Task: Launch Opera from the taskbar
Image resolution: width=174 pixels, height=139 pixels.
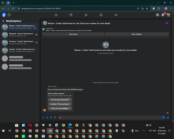Action: (30, 125)
